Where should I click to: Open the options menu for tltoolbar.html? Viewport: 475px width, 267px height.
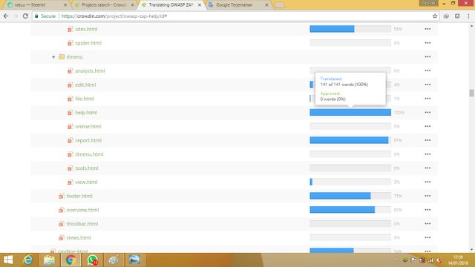[427, 224]
